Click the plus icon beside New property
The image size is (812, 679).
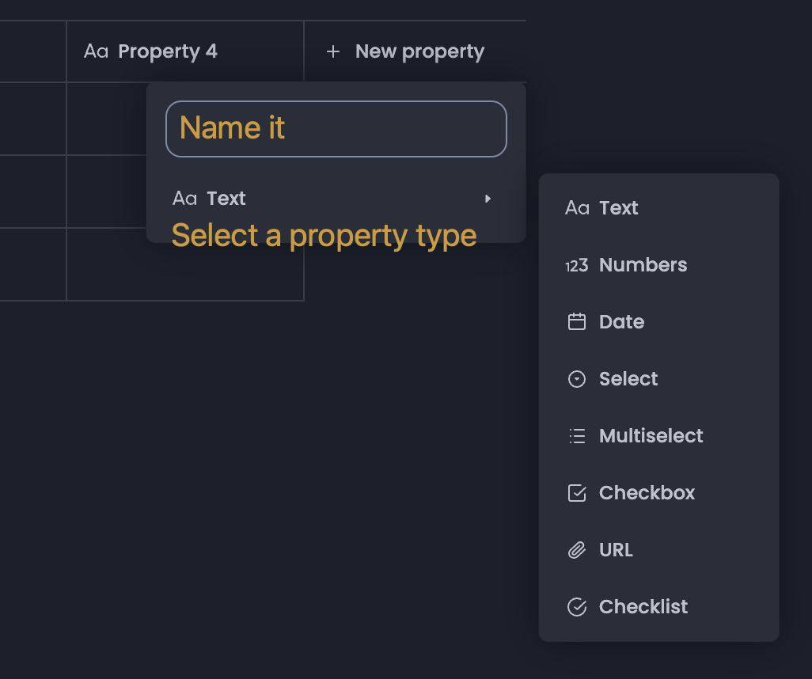pyautogui.click(x=333, y=51)
